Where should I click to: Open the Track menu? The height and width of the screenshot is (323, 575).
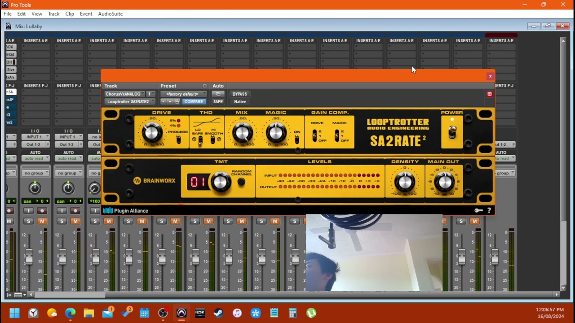[54, 14]
